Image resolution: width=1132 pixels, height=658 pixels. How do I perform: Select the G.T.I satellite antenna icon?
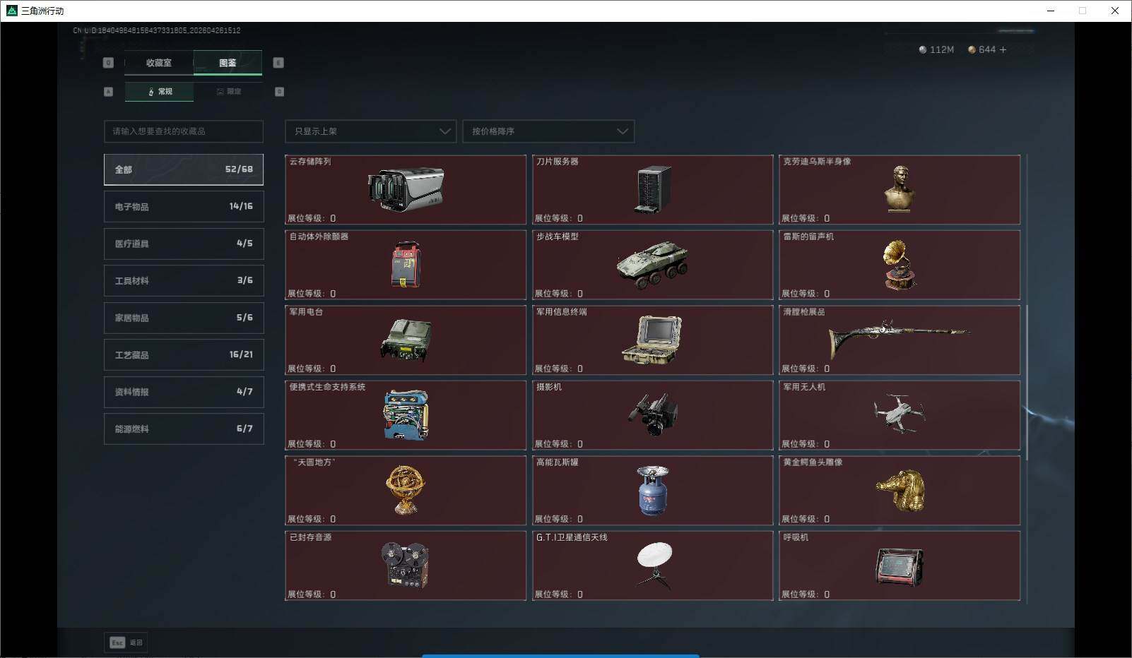[654, 565]
